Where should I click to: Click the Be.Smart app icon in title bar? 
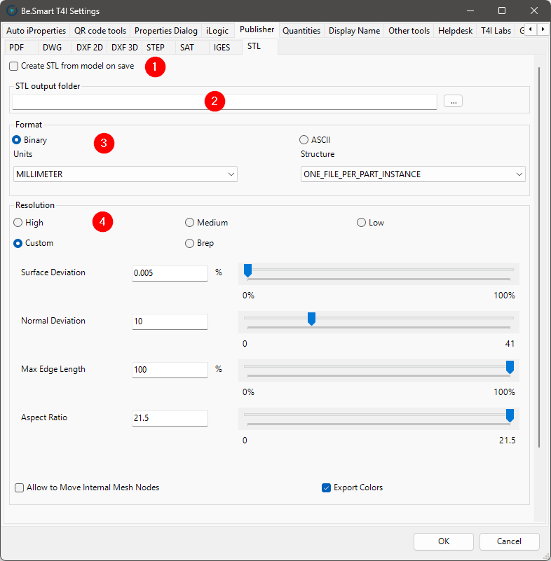tap(12, 11)
